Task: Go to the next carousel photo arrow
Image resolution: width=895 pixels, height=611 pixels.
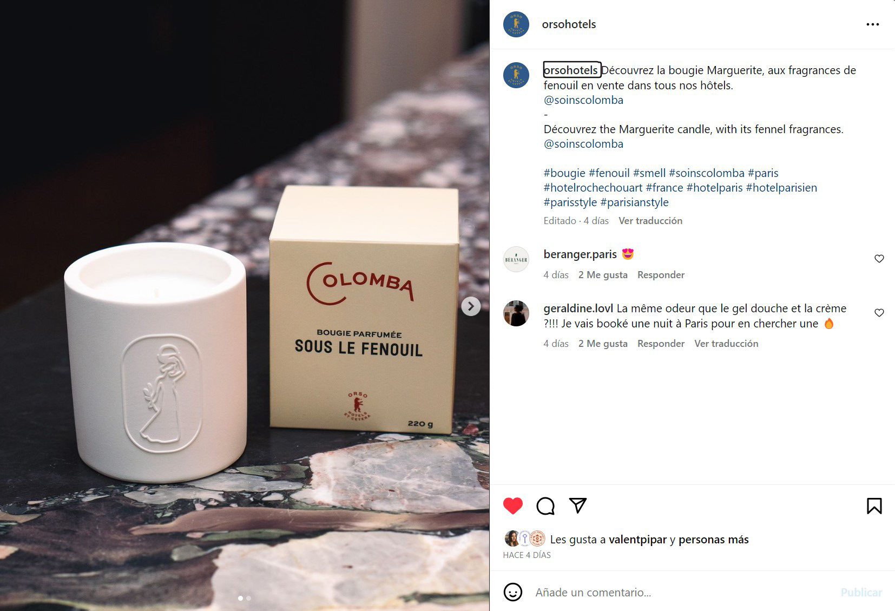Action: coord(471,306)
